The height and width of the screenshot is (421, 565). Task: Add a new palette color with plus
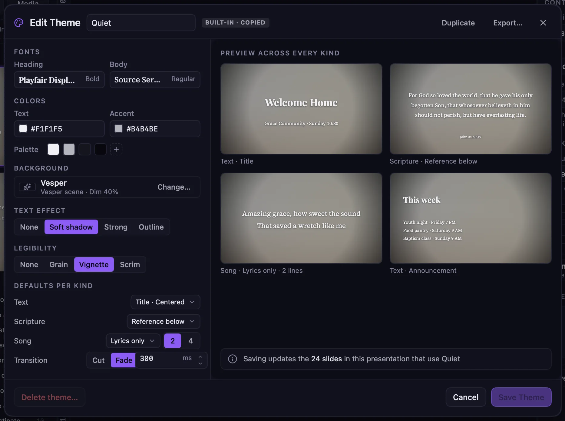coord(116,149)
